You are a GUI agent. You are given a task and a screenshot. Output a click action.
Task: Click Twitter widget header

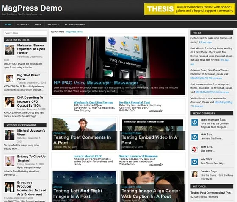(212, 33)
